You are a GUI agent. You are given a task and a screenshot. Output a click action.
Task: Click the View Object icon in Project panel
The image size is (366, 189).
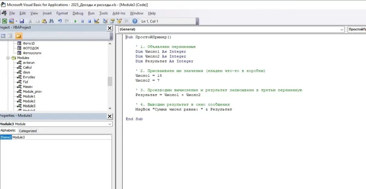point(10,36)
